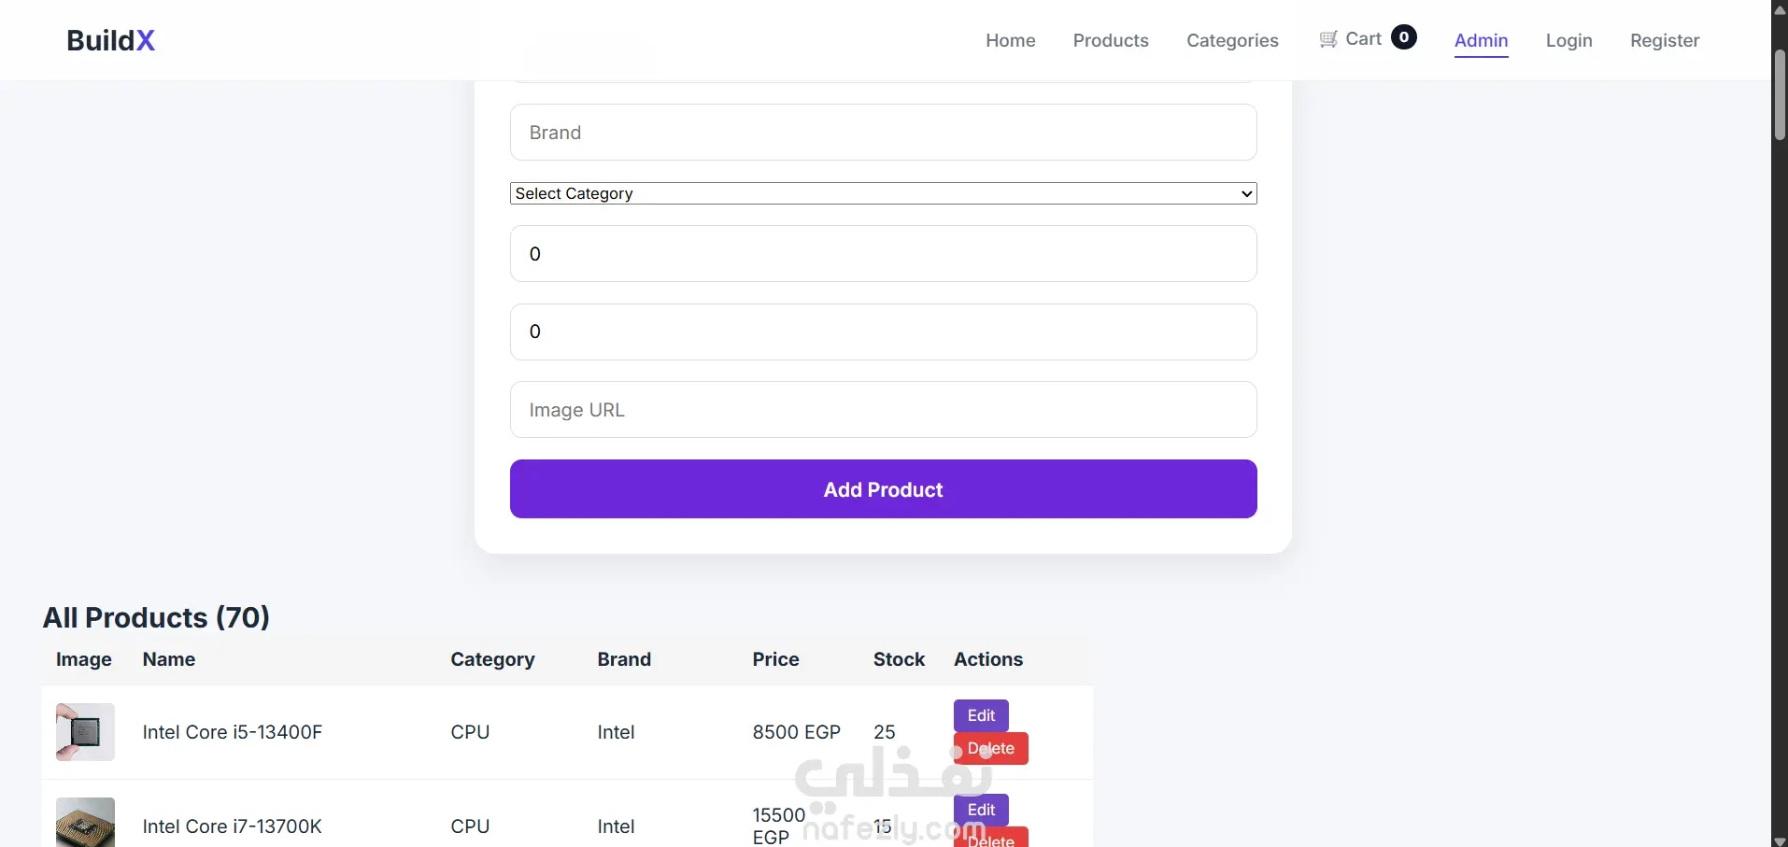This screenshot has width=1788, height=847.
Task: Click the BuildX logo
Action: (x=110, y=40)
